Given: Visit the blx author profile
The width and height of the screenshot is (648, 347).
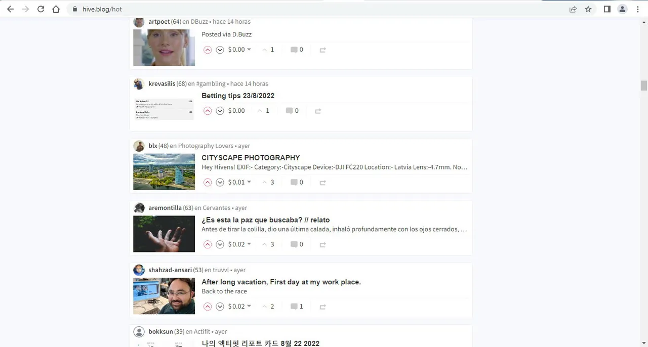Looking at the screenshot, I should [x=152, y=146].
